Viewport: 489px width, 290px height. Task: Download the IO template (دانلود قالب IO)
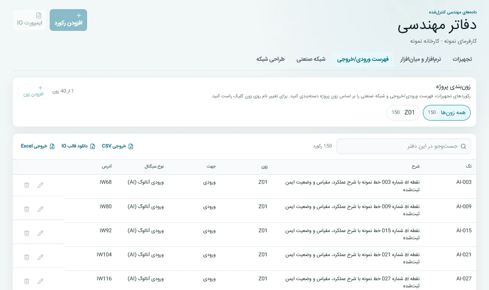click(x=78, y=146)
